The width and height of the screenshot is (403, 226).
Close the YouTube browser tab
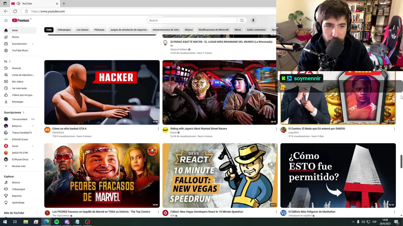tap(57, 3)
